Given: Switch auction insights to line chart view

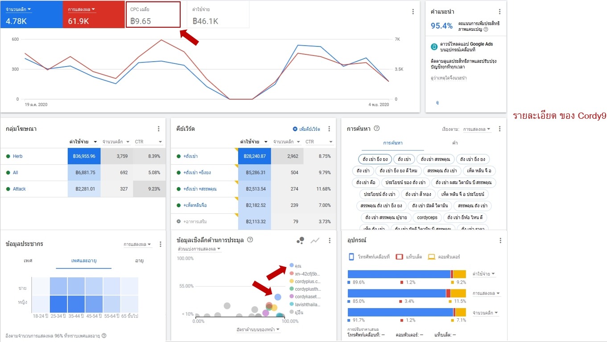Looking at the screenshot, I should (x=315, y=240).
